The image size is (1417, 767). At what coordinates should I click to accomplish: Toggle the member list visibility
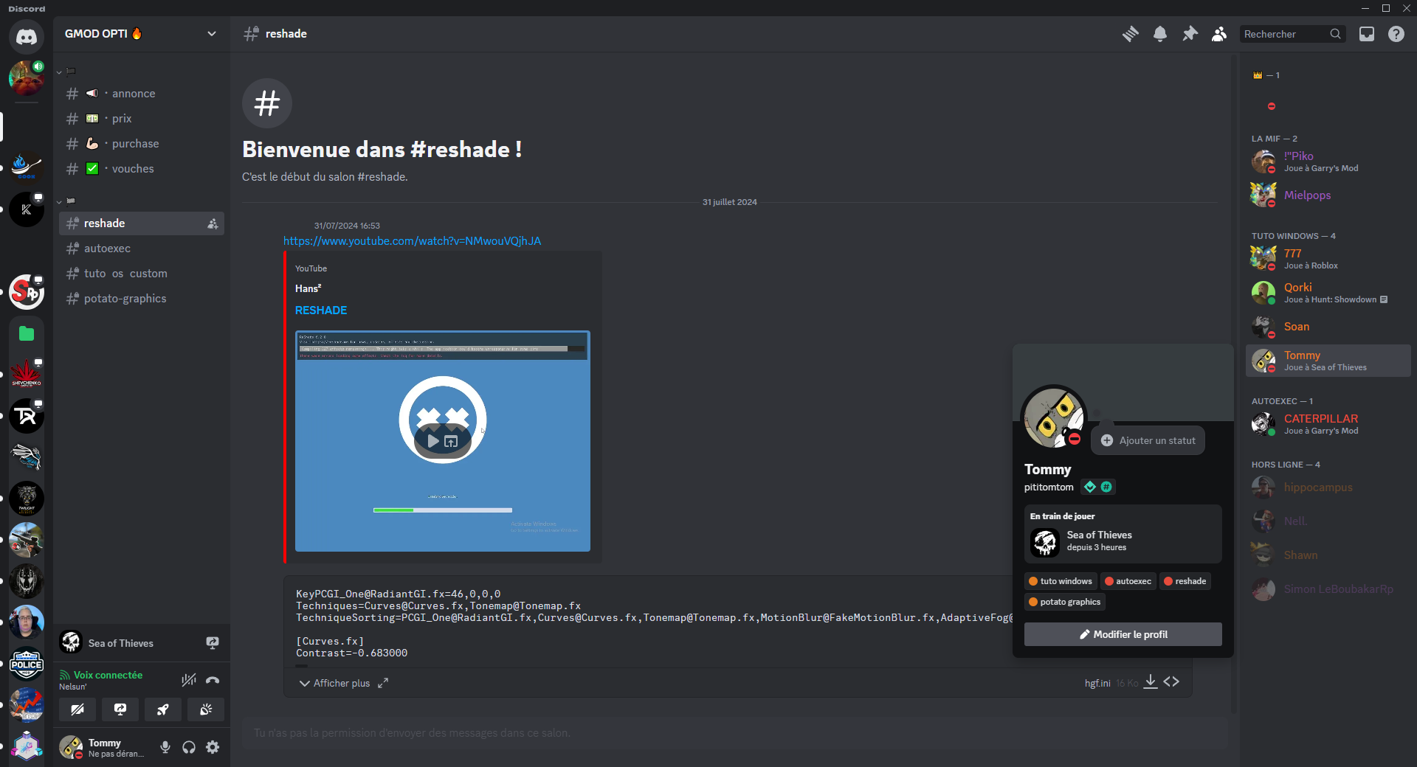coord(1219,34)
